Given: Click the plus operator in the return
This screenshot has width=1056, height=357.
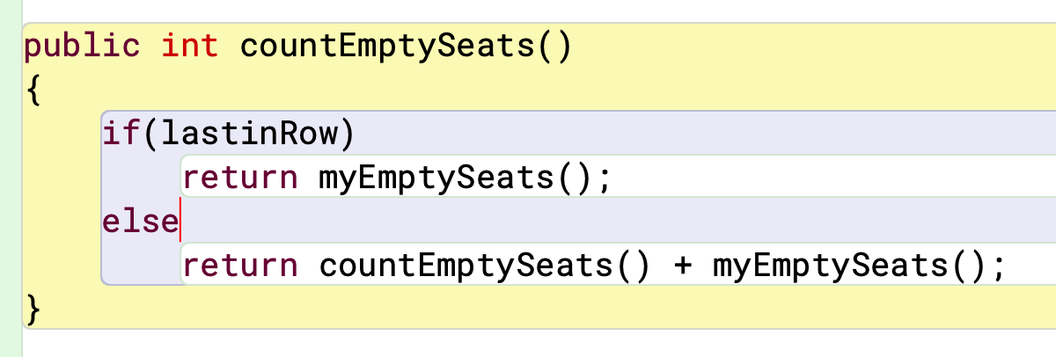Looking at the screenshot, I should tap(680, 265).
